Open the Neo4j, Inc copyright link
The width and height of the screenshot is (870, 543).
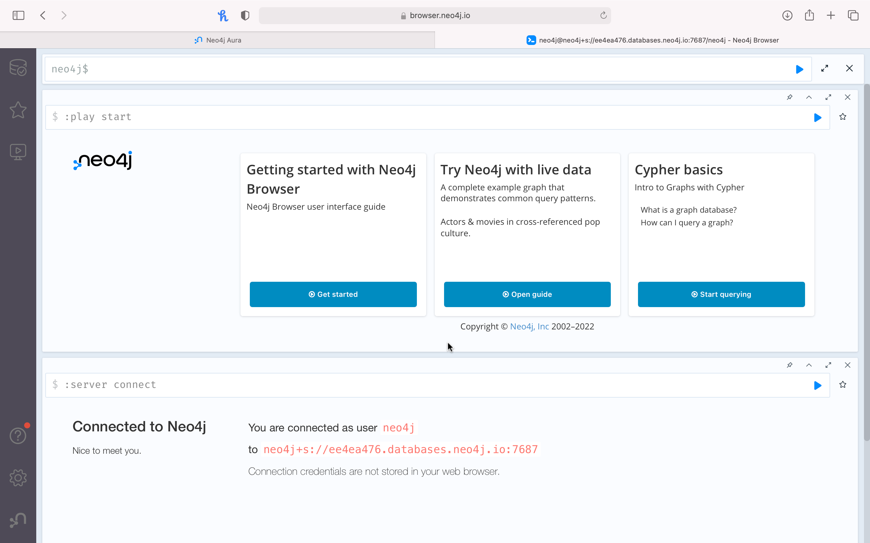click(x=530, y=326)
